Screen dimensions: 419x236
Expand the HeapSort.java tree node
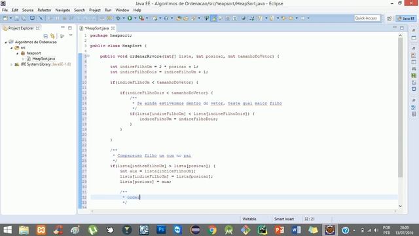(24, 59)
